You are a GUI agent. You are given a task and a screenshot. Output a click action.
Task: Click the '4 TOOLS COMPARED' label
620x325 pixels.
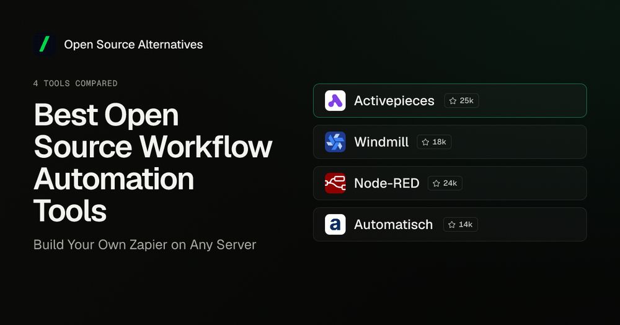click(x=75, y=84)
